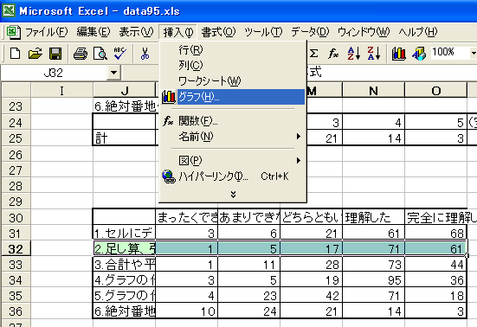Expand the full Insert menu chevron

[x=233, y=195]
